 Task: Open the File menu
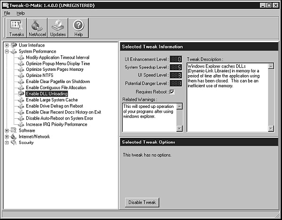[x=7, y=13]
